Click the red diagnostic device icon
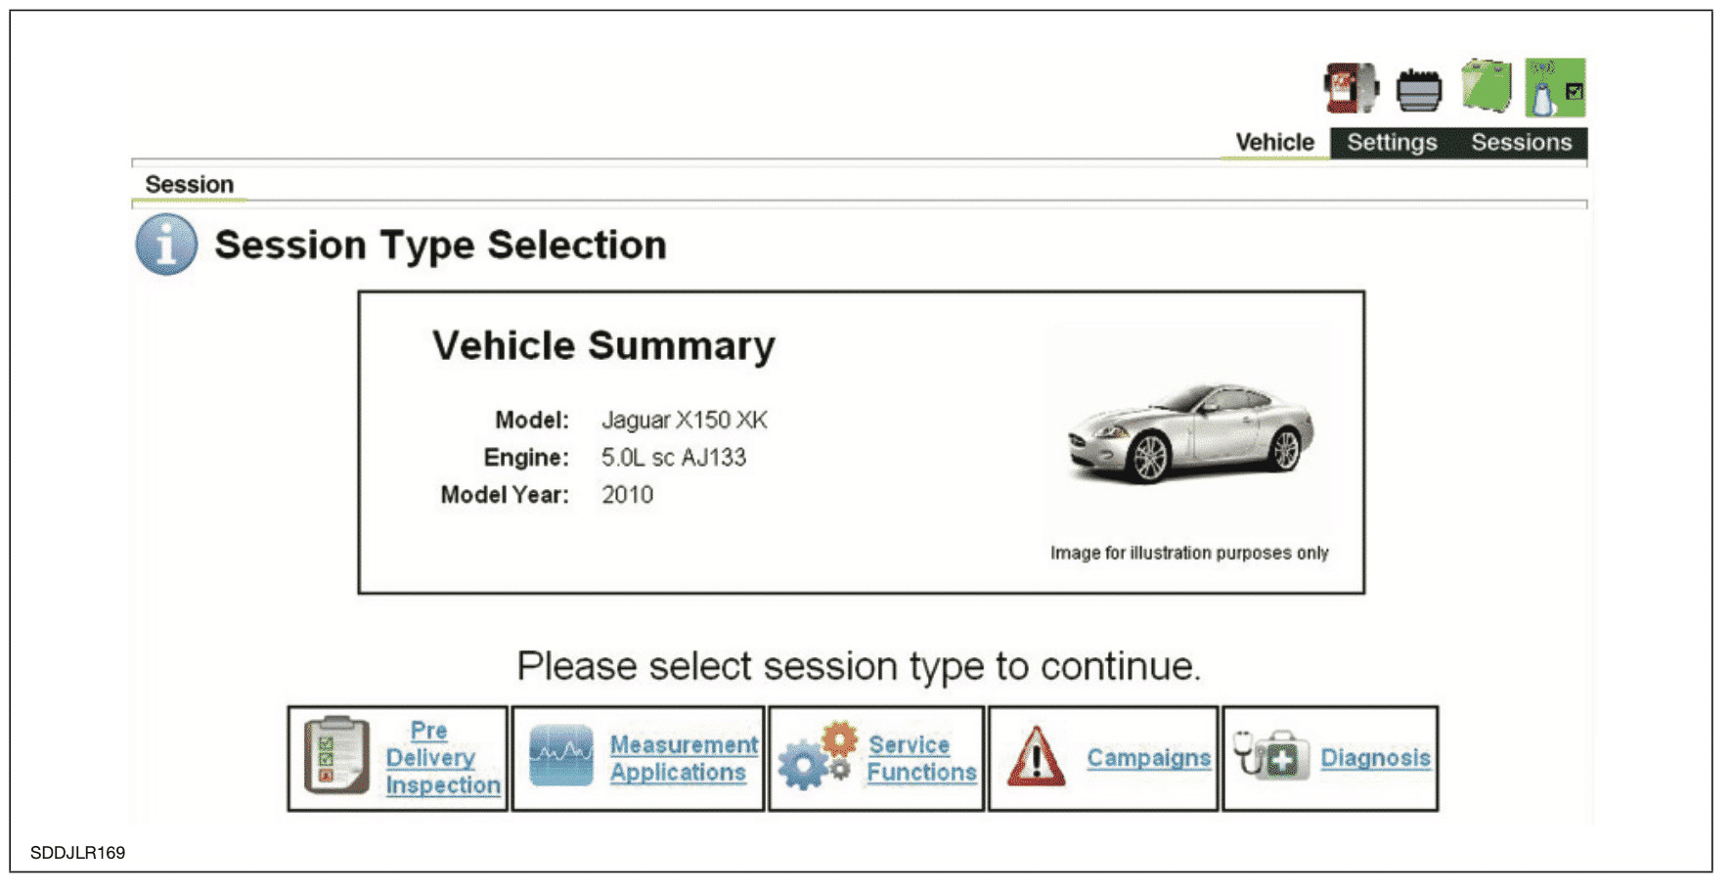 [1351, 88]
